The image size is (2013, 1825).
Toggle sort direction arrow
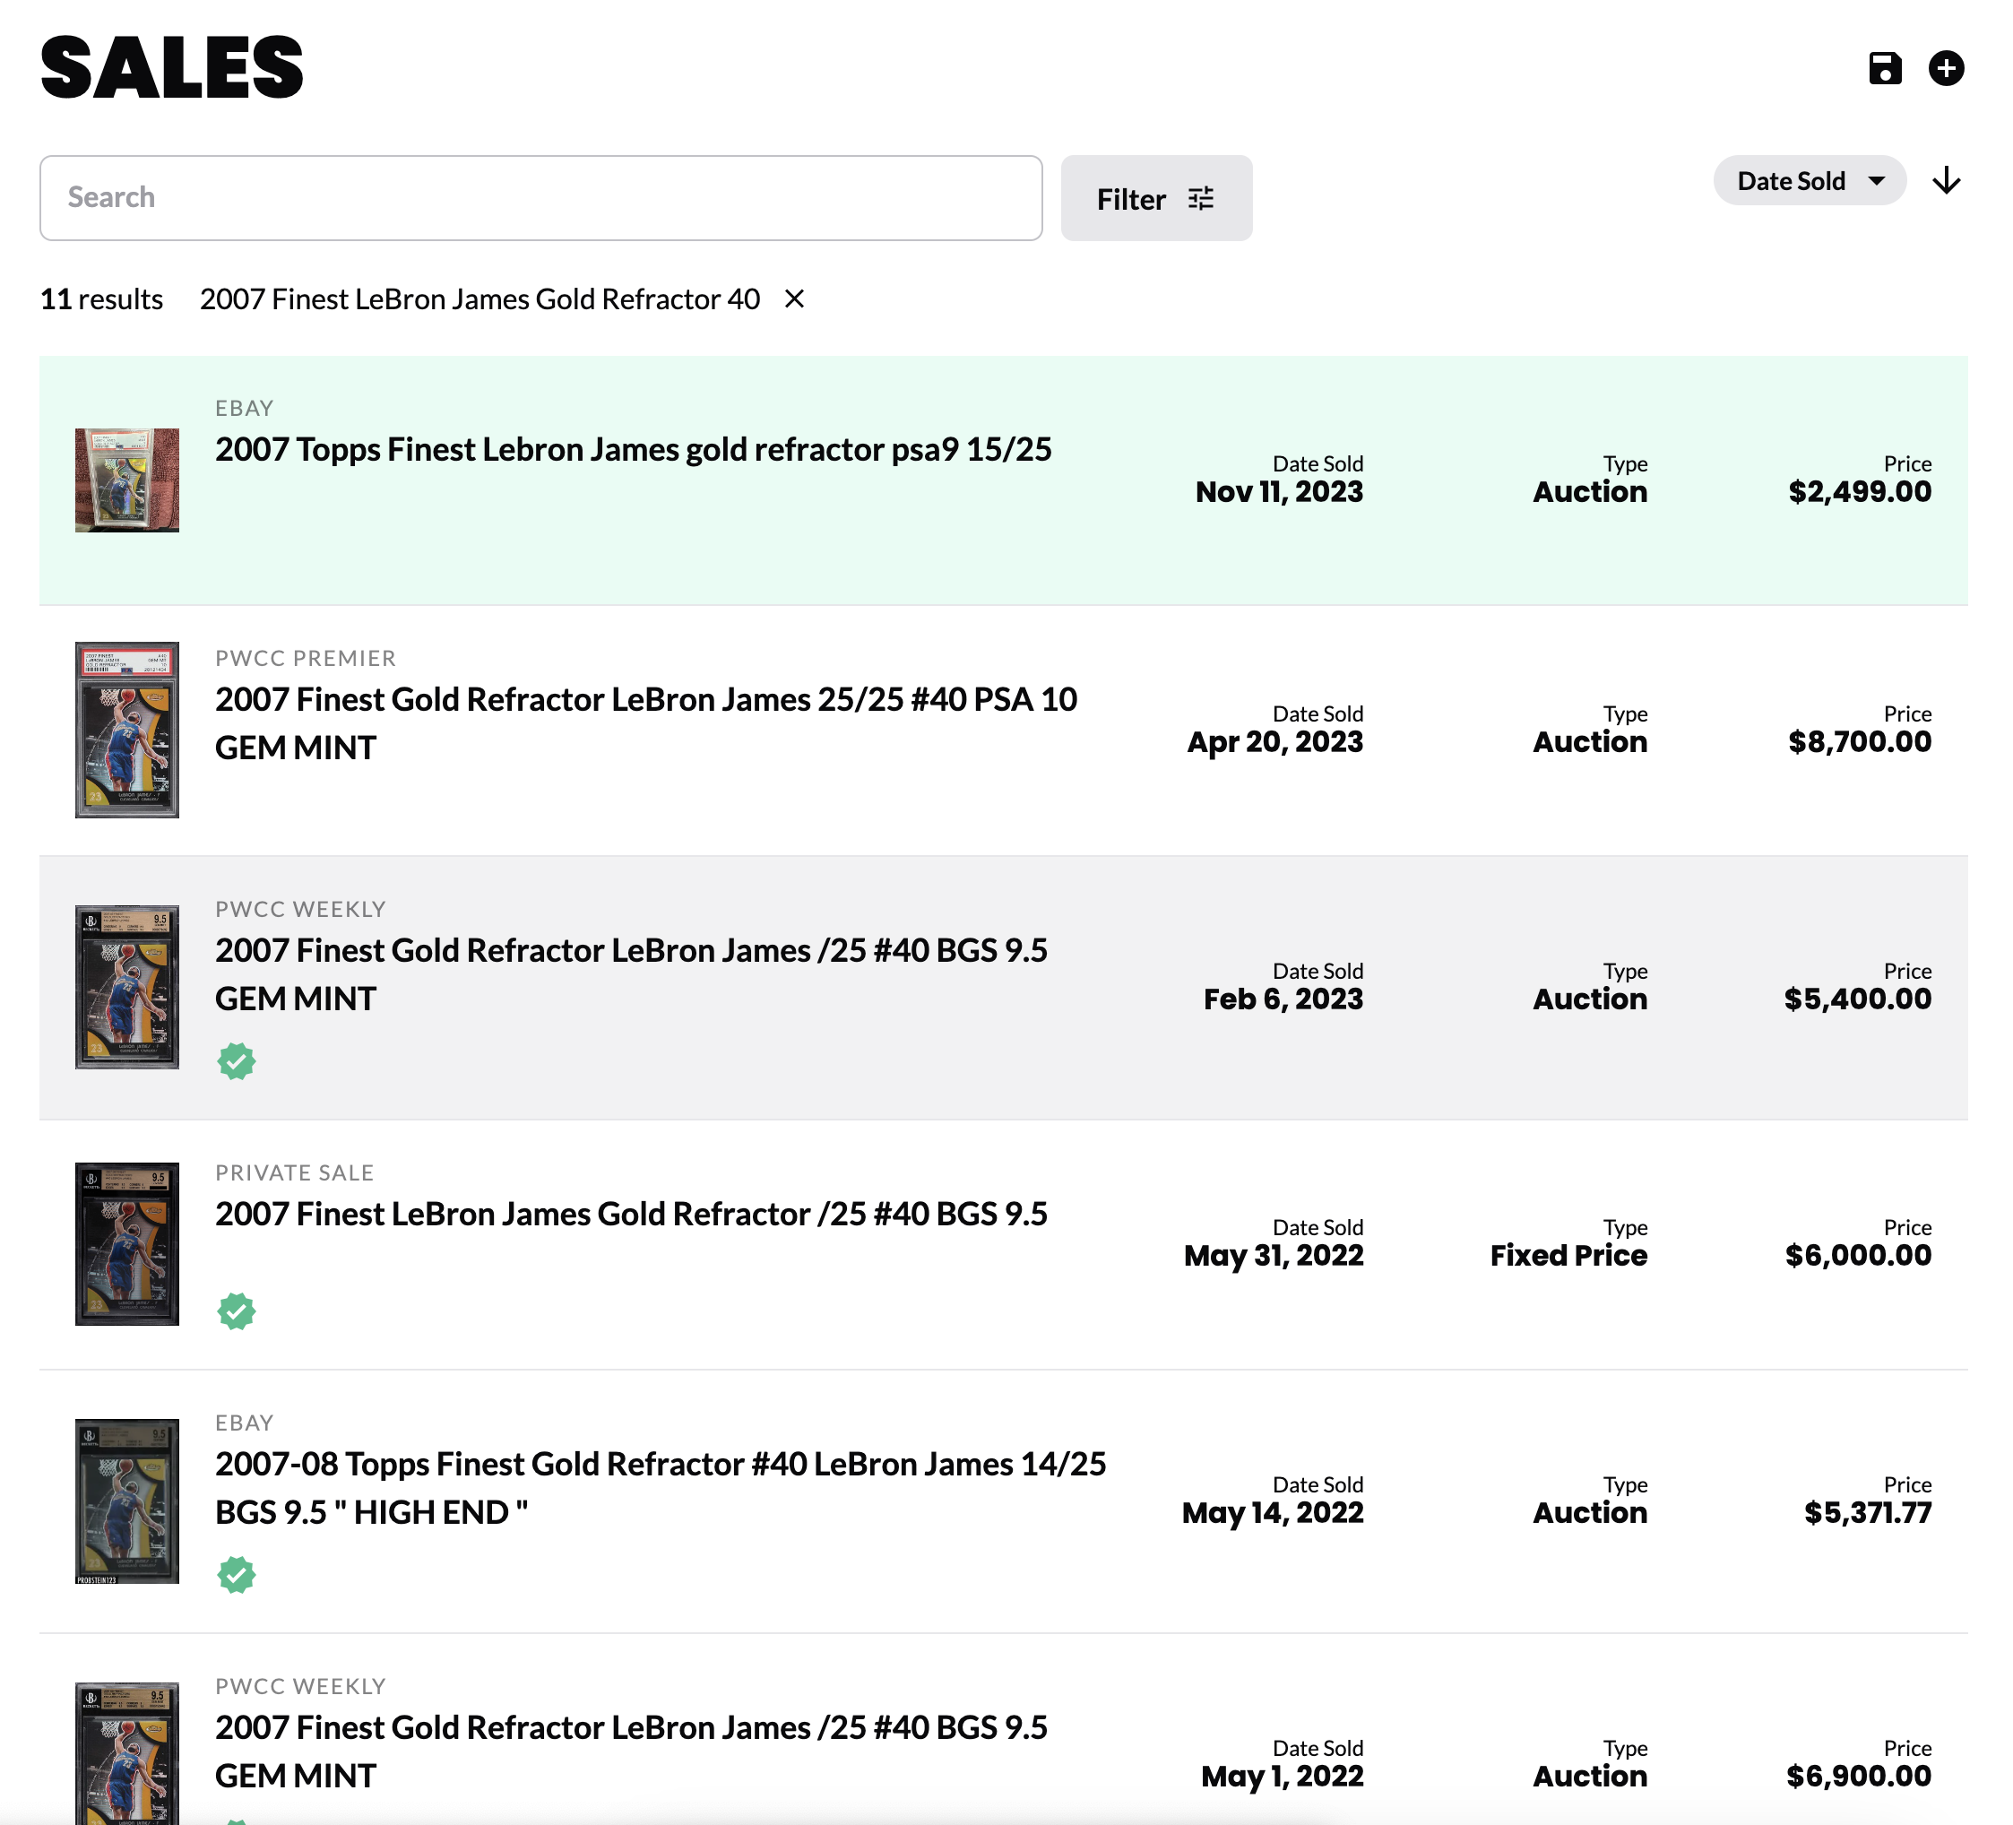[1946, 181]
